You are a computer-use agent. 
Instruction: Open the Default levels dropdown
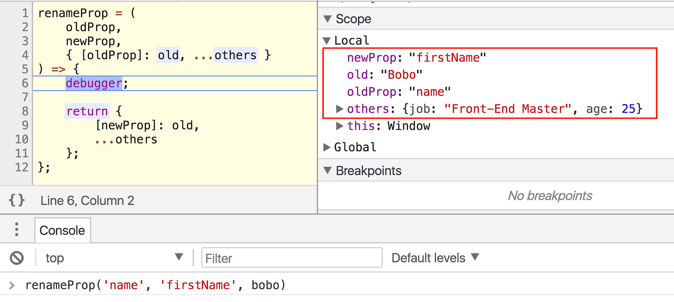pos(435,257)
